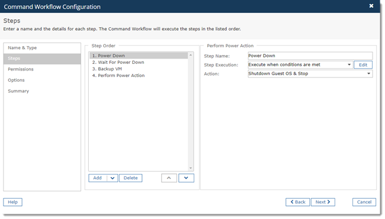Go Back to the previous page
This screenshot has width=385, height=219.
pyautogui.click(x=297, y=202)
